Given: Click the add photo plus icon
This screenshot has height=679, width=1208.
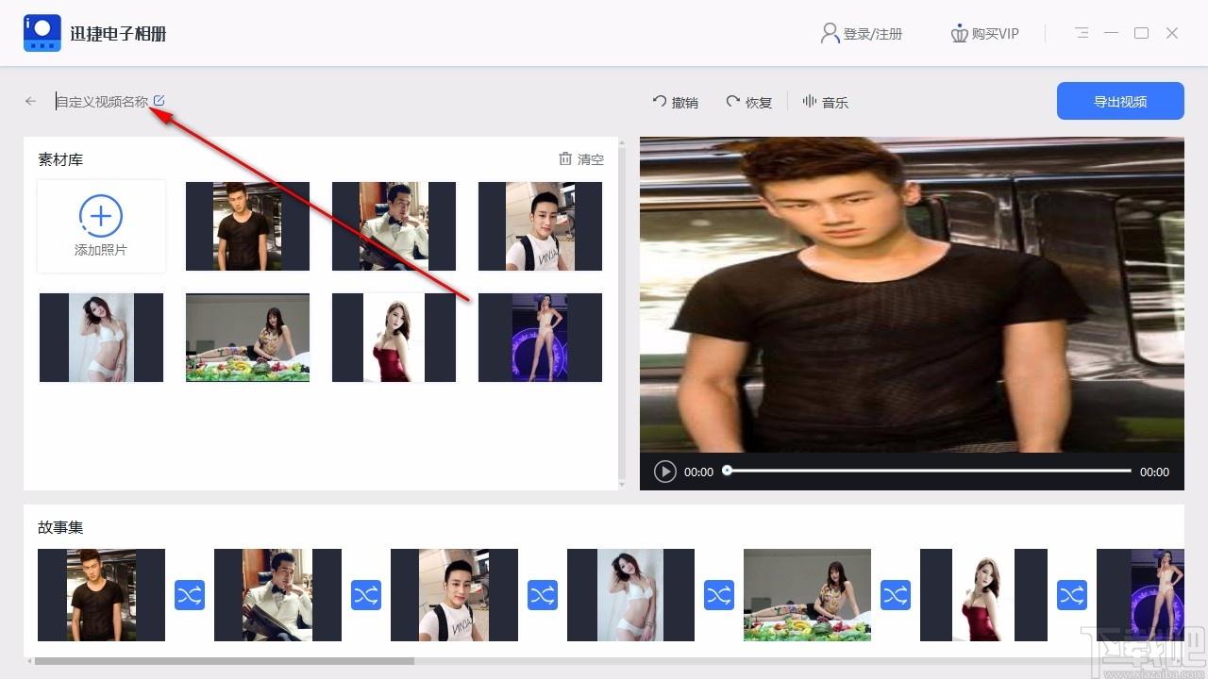Looking at the screenshot, I should coord(101,216).
